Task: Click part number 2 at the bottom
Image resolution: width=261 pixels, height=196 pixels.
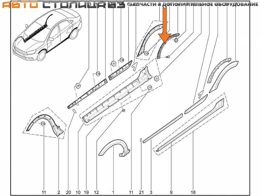Action: point(59,192)
